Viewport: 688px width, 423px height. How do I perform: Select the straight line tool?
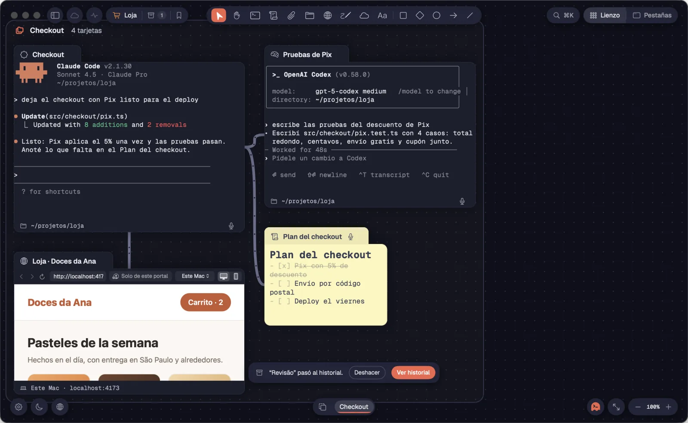(x=470, y=15)
